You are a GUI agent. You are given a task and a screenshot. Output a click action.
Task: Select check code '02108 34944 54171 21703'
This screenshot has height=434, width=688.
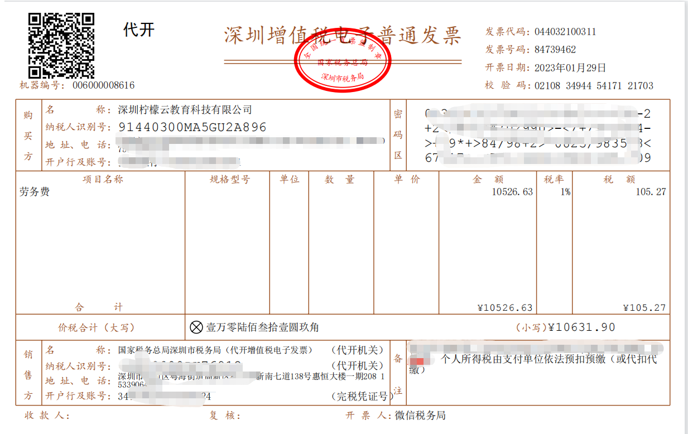pyautogui.click(x=594, y=86)
